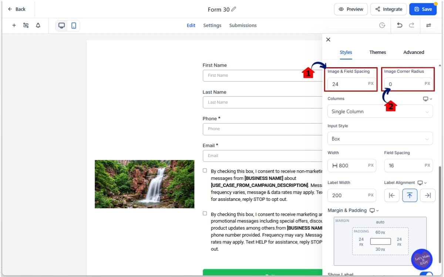Open the Single Column dropdown
The height and width of the screenshot is (277, 444).
click(380, 111)
